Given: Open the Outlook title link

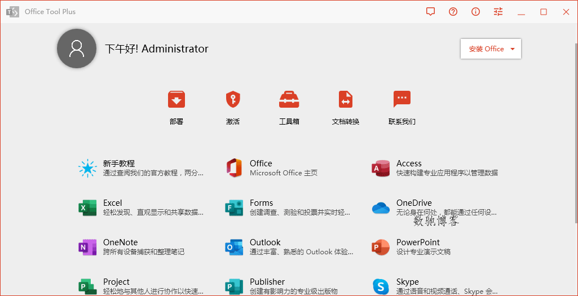Looking at the screenshot, I should [x=265, y=242].
